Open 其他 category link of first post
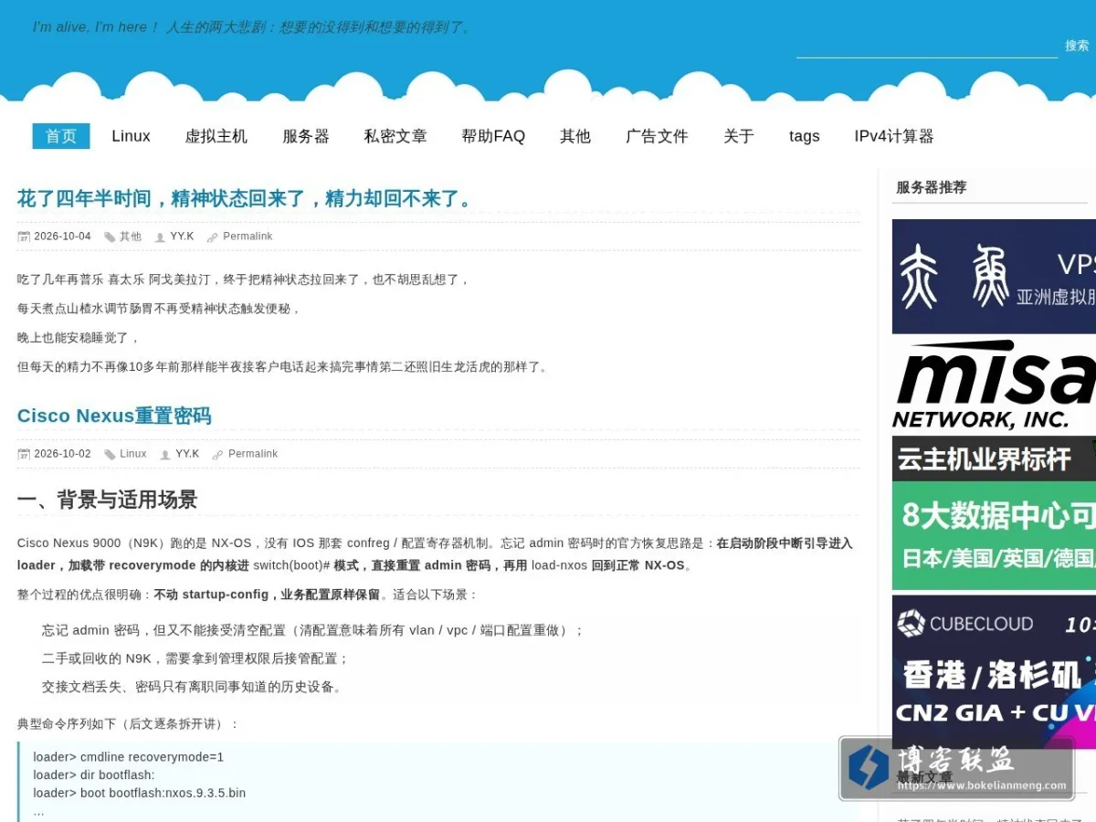Screen dimensions: 1096x822 coord(131,237)
